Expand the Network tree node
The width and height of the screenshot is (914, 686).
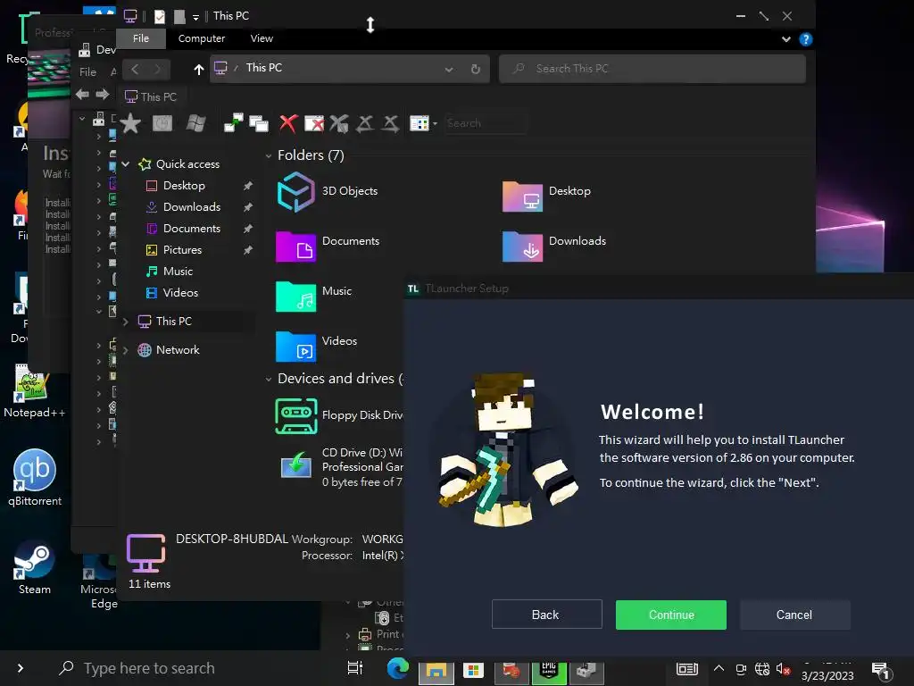pyautogui.click(x=125, y=350)
